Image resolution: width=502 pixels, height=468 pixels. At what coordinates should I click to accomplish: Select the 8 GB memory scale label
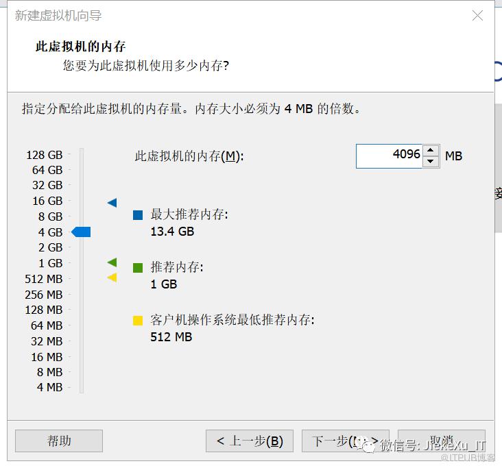(x=50, y=217)
